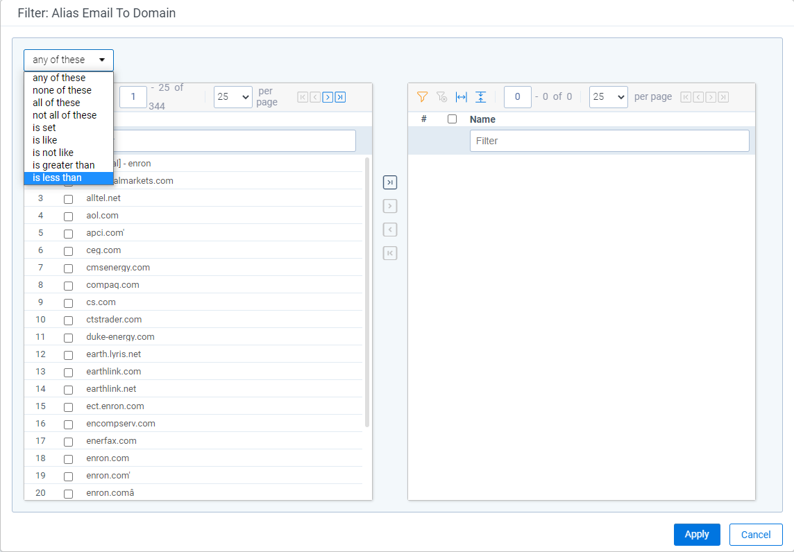The width and height of the screenshot is (794, 552).
Task: Click the cs.com row text
Action: 101,302
